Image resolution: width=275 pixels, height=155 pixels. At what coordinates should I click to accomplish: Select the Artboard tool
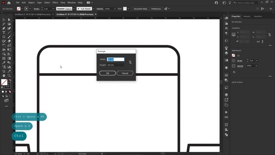[4, 71]
